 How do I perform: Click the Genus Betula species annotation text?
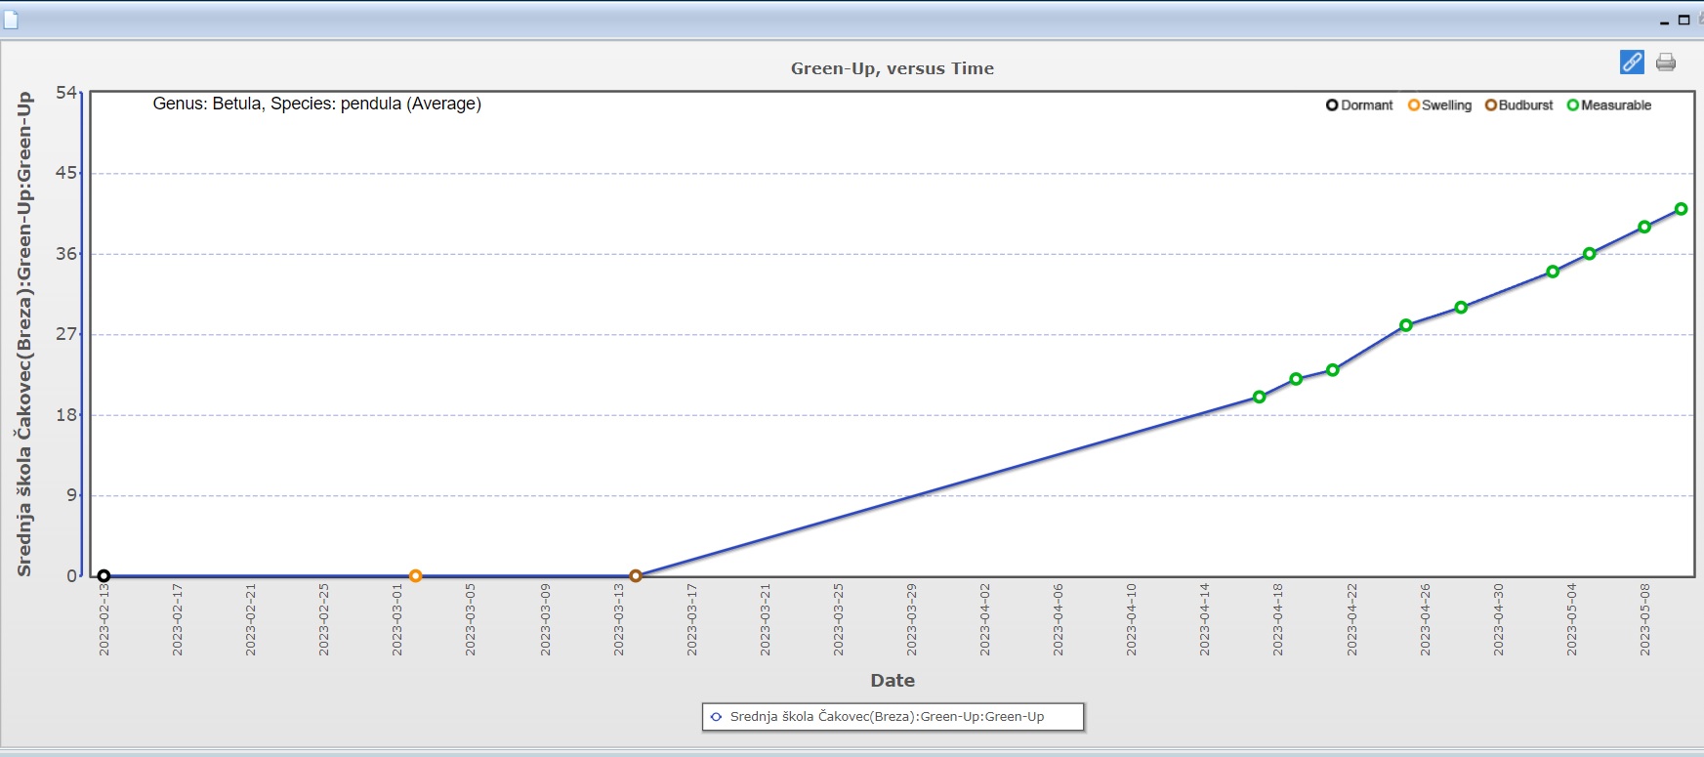pyautogui.click(x=316, y=104)
